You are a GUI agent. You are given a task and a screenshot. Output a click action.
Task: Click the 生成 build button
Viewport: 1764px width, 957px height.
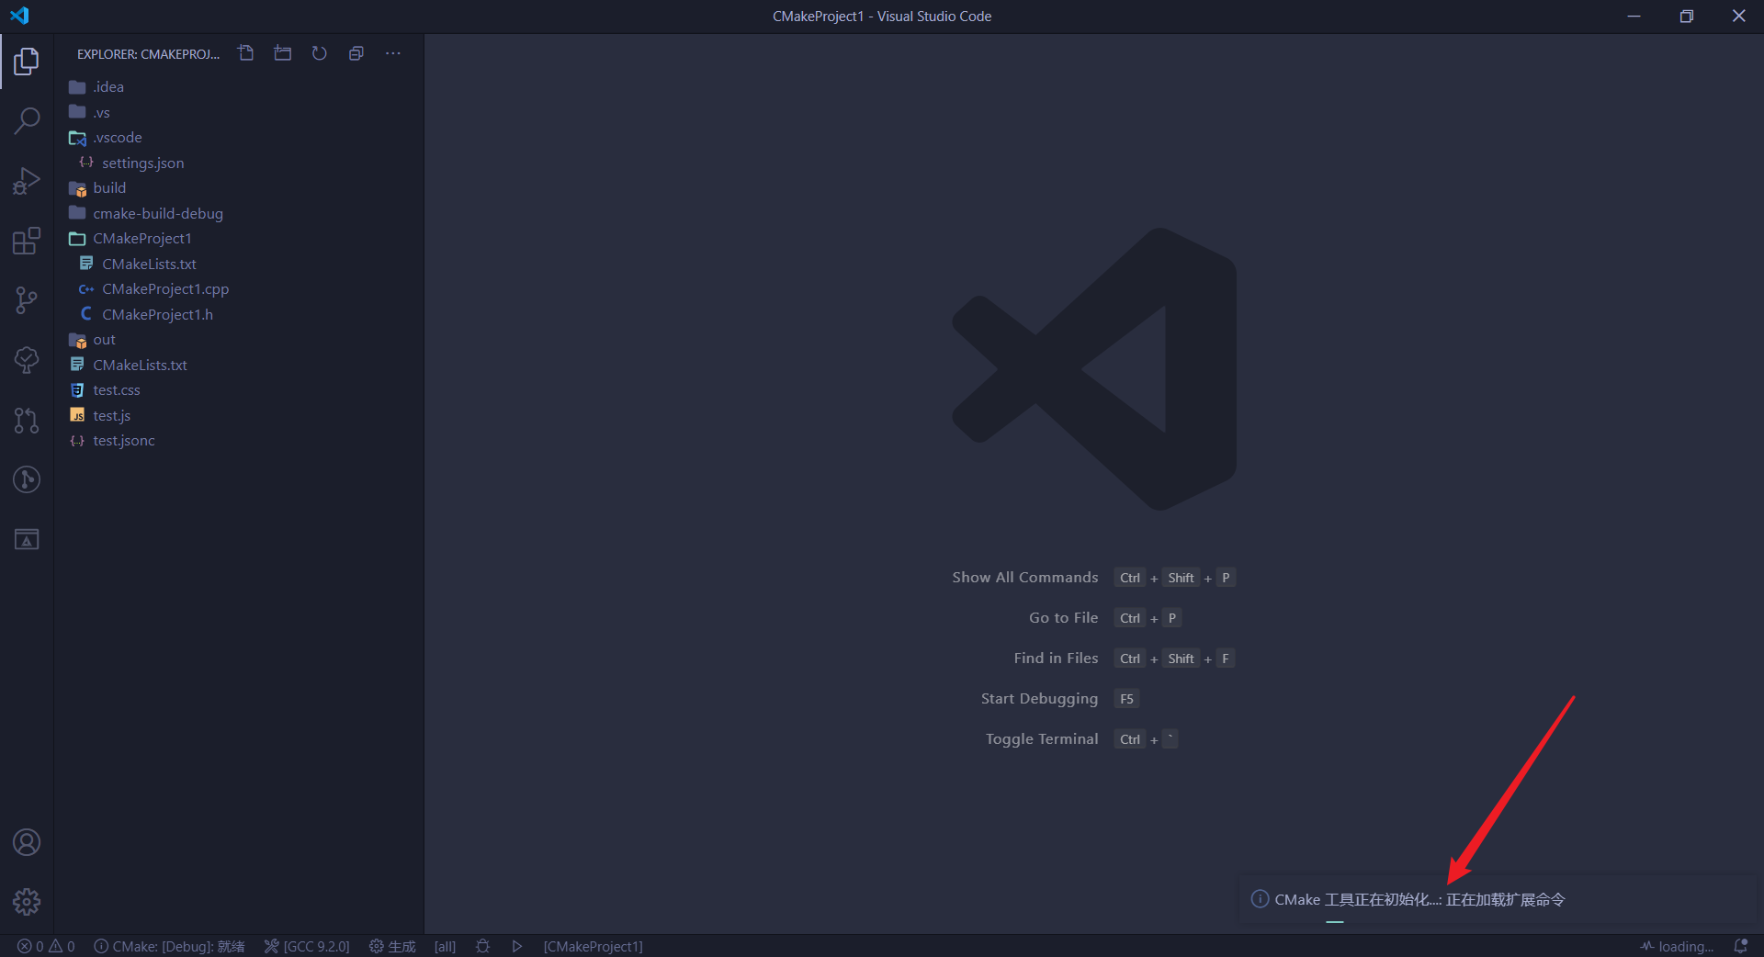pyautogui.click(x=392, y=946)
